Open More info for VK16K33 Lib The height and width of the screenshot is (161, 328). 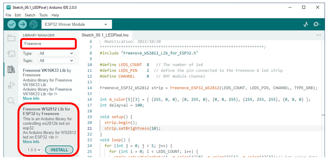click(31, 99)
